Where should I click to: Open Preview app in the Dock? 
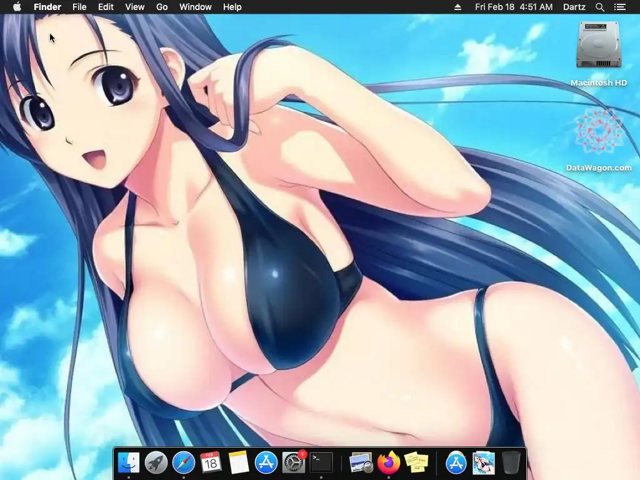pos(361,463)
